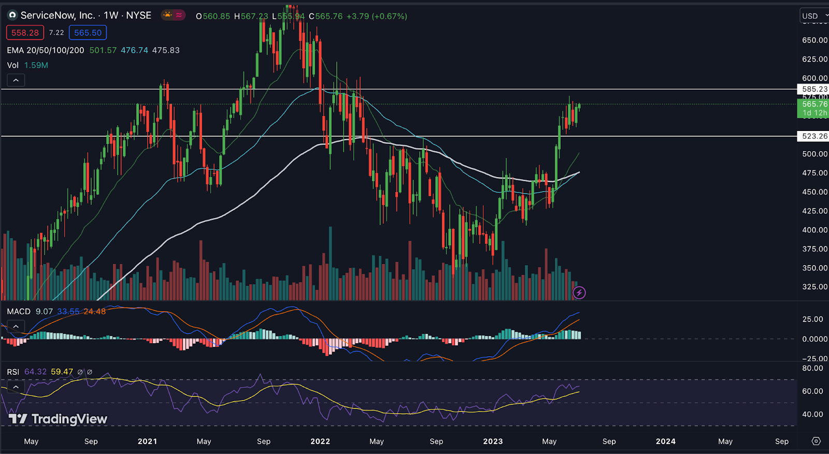The width and height of the screenshot is (829, 454).
Task: Select the ServiceNow, Inc. symbol title
Action: (58, 16)
